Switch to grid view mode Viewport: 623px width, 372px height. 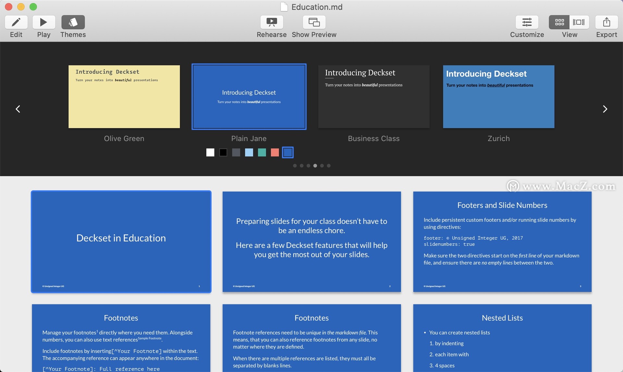pyautogui.click(x=559, y=22)
